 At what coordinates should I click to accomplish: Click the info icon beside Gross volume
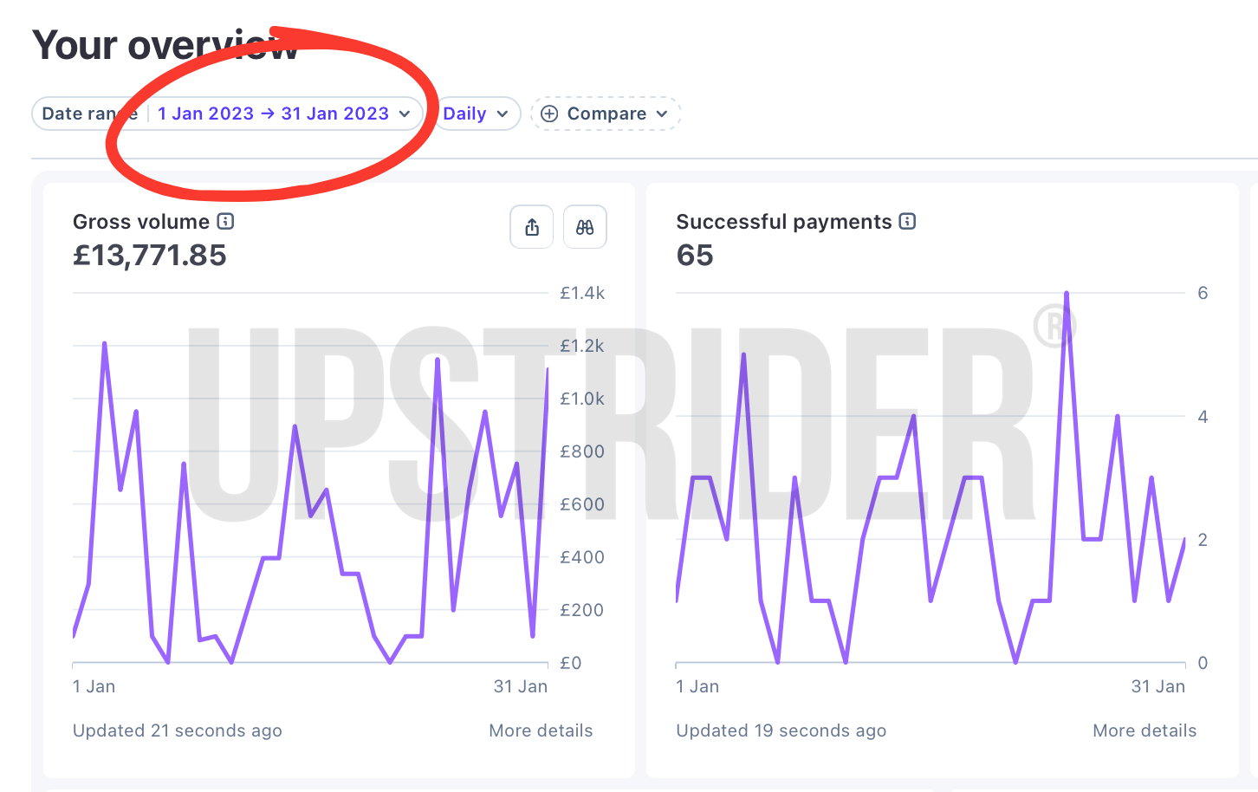point(225,222)
